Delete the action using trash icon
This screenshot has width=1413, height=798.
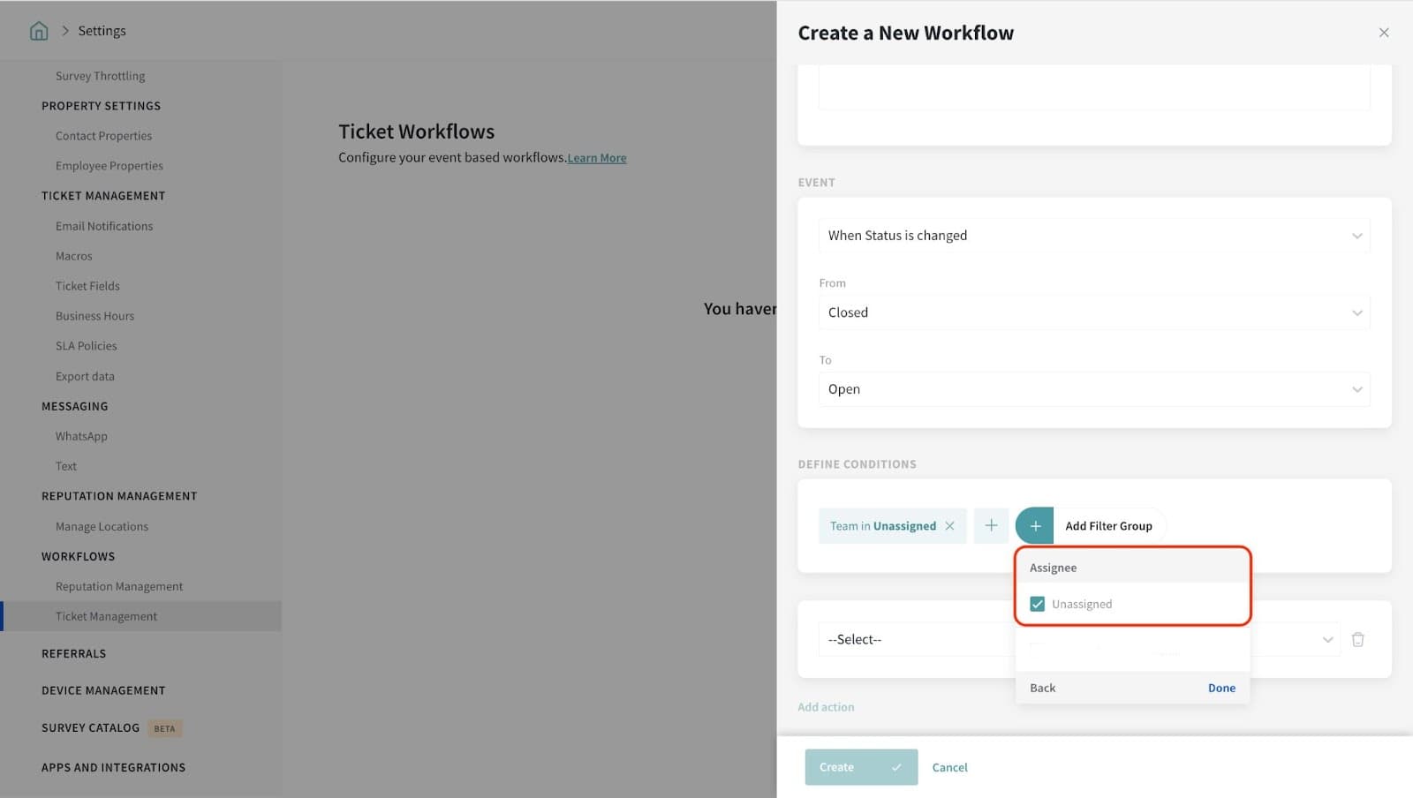click(1357, 639)
